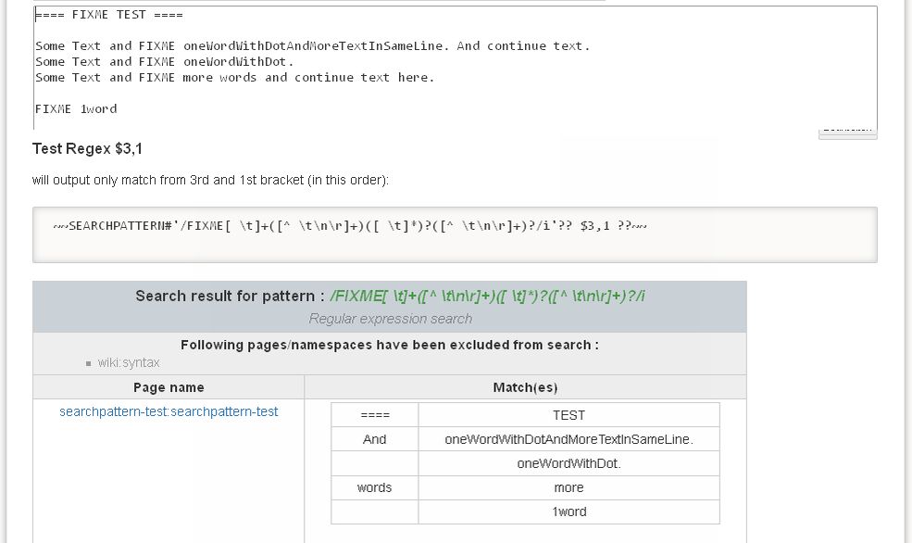Click the 'Following pages/namespaces have been excluded' text
The width and height of the screenshot is (912, 543).
(x=389, y=345)
